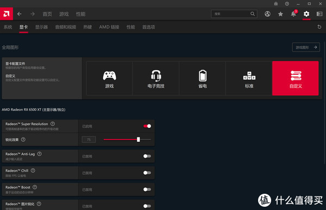Open the 首页 home menu

pos(47,14)
